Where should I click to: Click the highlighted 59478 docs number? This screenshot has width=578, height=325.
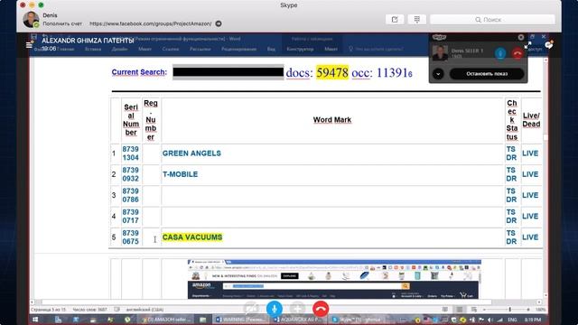pos(332,72)
